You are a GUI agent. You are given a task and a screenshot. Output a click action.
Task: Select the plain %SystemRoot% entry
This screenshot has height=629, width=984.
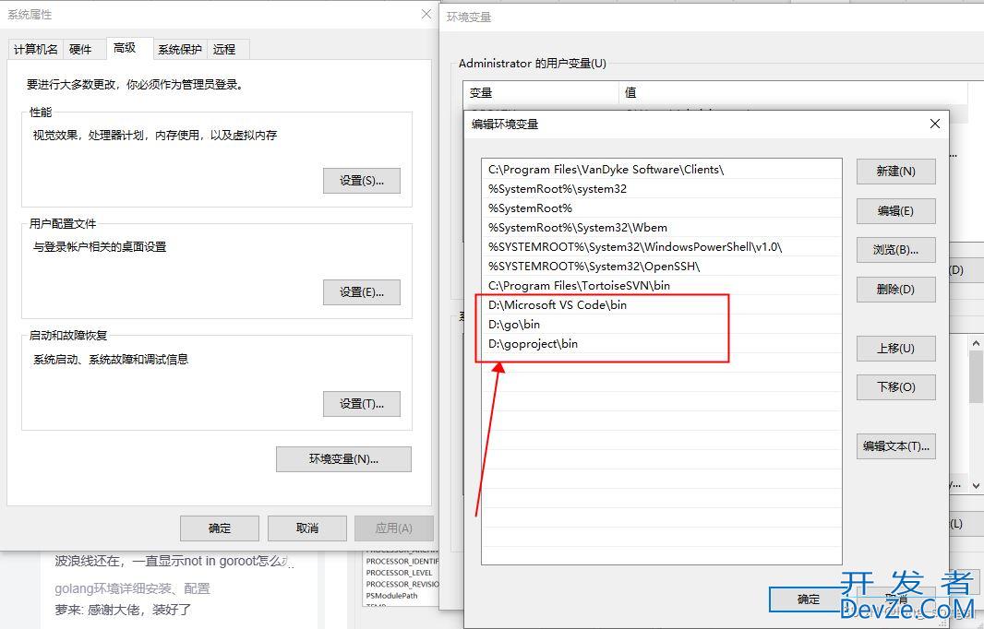[662, 208]
